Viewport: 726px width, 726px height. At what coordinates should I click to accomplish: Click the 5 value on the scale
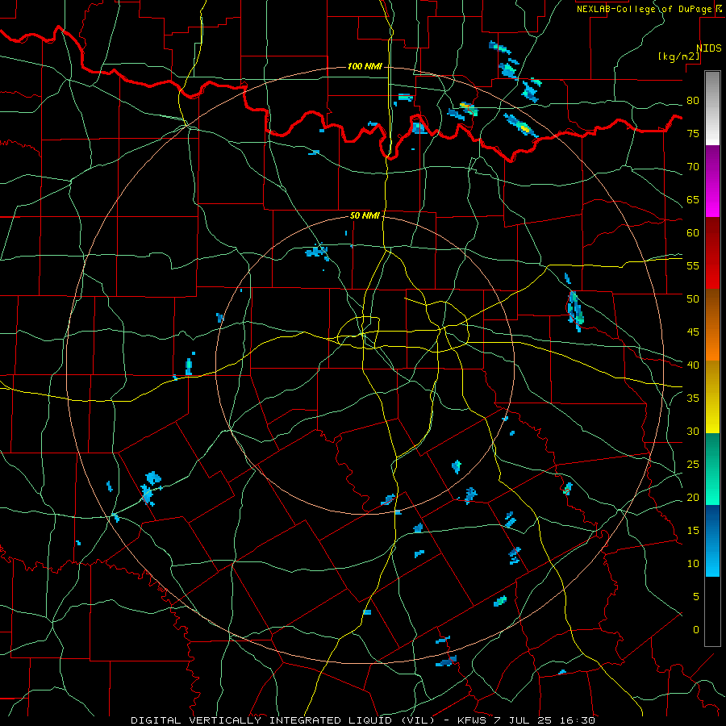(x=696, y=596)
